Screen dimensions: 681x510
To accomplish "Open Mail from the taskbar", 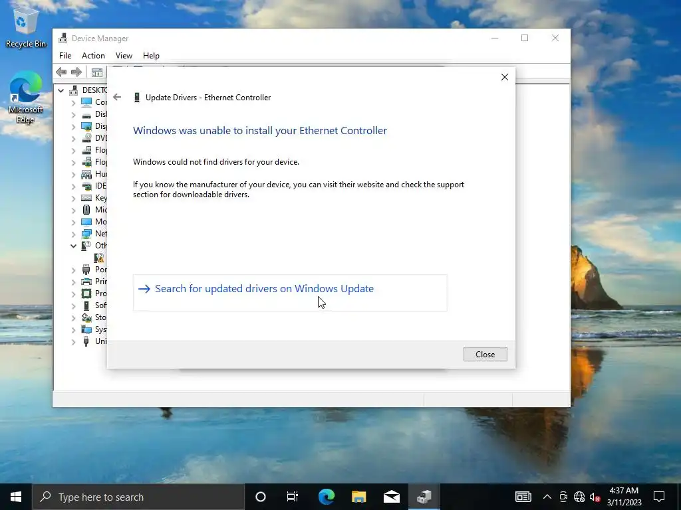I will coord(392,497).
